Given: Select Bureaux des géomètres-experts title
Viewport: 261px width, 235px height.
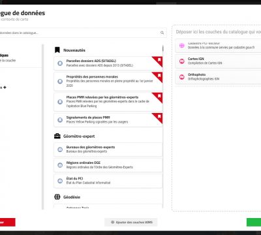Looking at the screenshot, I should coord(91,147).
